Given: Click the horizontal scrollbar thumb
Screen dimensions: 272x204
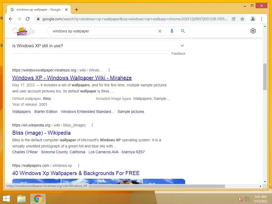Looking at the screenshot, I should pyautogui.click(x=157, y=186).
